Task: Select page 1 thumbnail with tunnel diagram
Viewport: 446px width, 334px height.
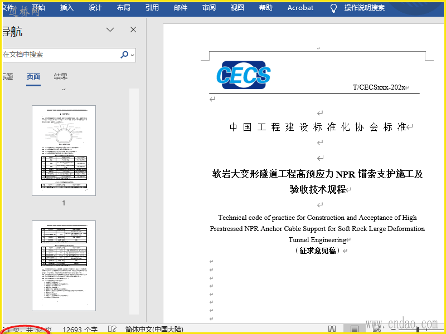Action: [64, 150]
